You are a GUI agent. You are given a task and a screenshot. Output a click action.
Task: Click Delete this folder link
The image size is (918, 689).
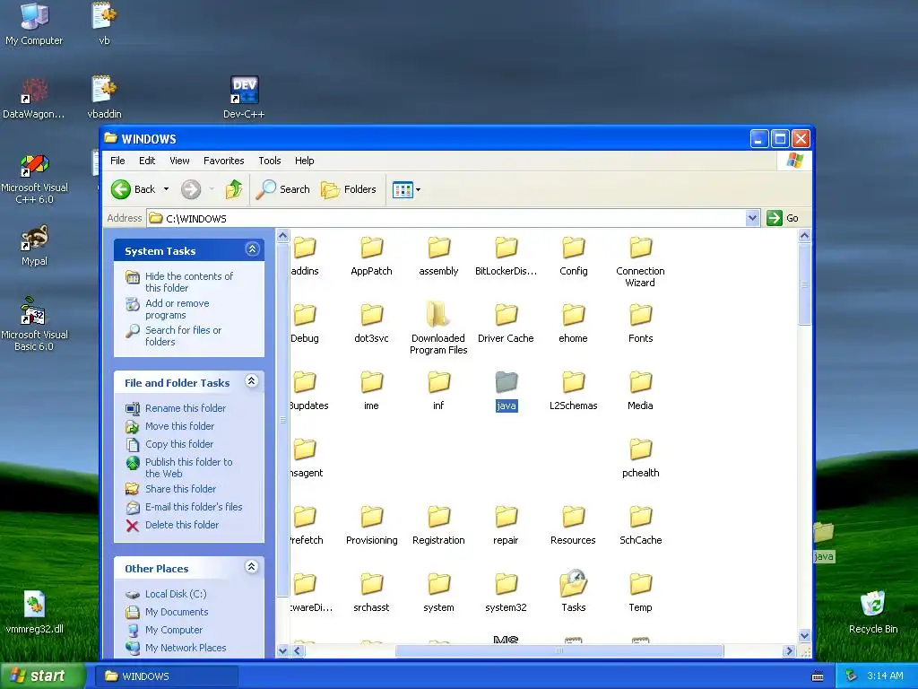coord(181,525)
